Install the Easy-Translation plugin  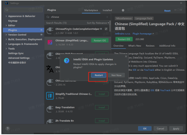(102, 107)
